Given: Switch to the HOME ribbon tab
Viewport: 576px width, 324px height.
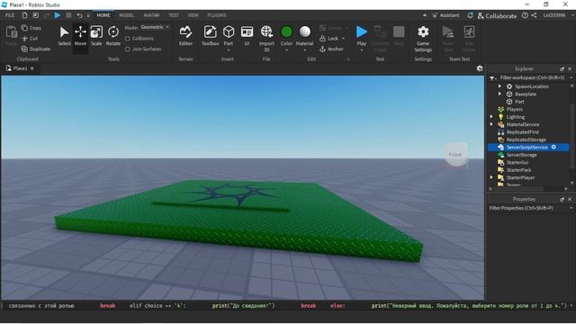Looking at the screenshot, I should [103, 15].
